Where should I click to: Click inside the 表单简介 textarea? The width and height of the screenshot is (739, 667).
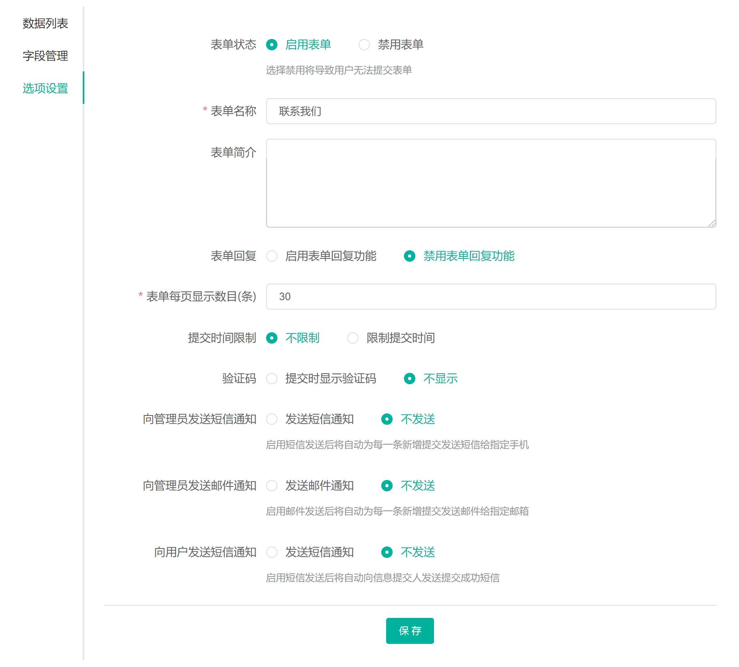coord(491,183)
